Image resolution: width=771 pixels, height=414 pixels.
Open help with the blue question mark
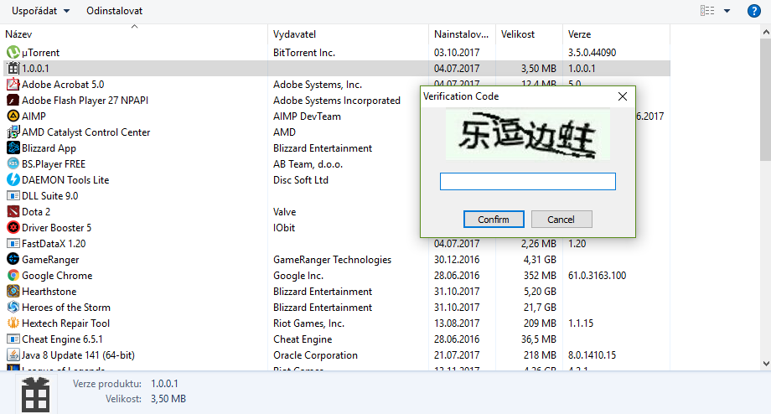[753, 11]
